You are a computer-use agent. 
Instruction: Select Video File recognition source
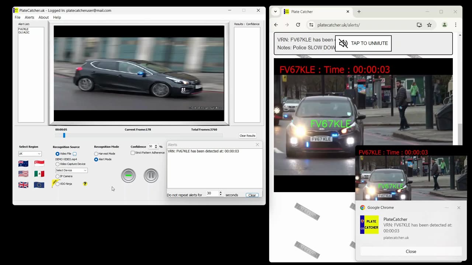pos(58,153)
